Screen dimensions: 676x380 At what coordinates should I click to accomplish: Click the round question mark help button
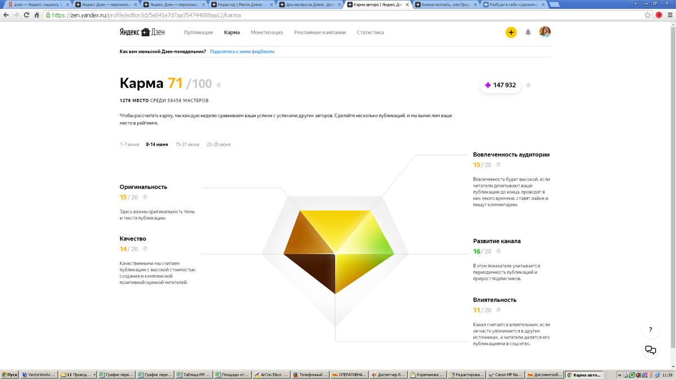[x=651, y=330]
